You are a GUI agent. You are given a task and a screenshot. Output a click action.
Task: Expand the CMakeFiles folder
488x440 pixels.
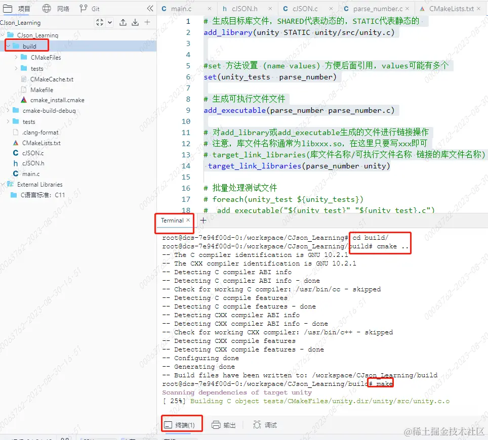(x=16, y=57)
